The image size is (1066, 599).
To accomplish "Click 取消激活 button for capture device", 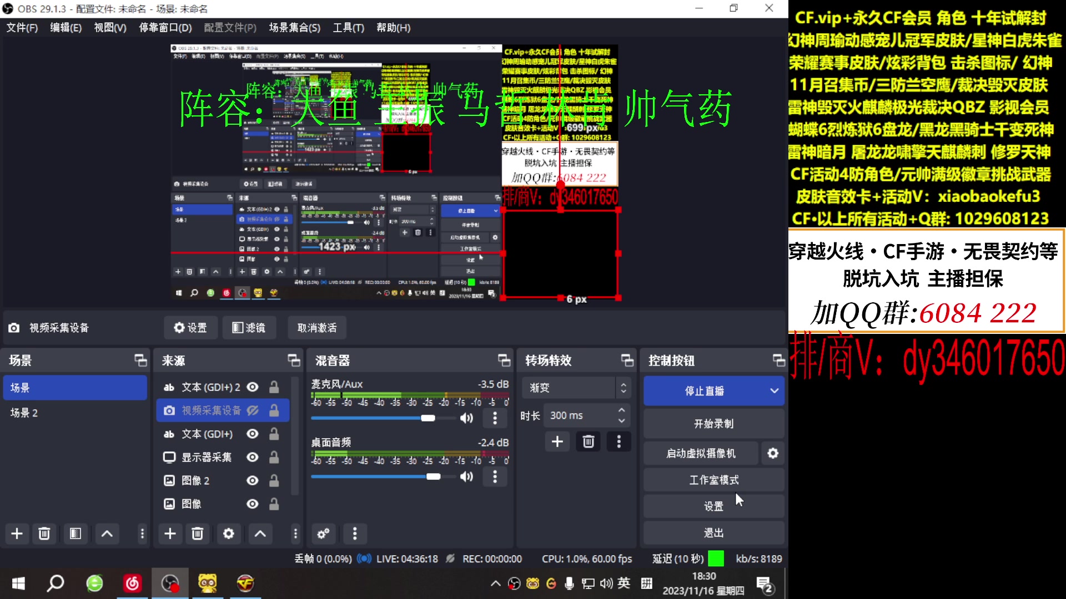I will [316, 328].
